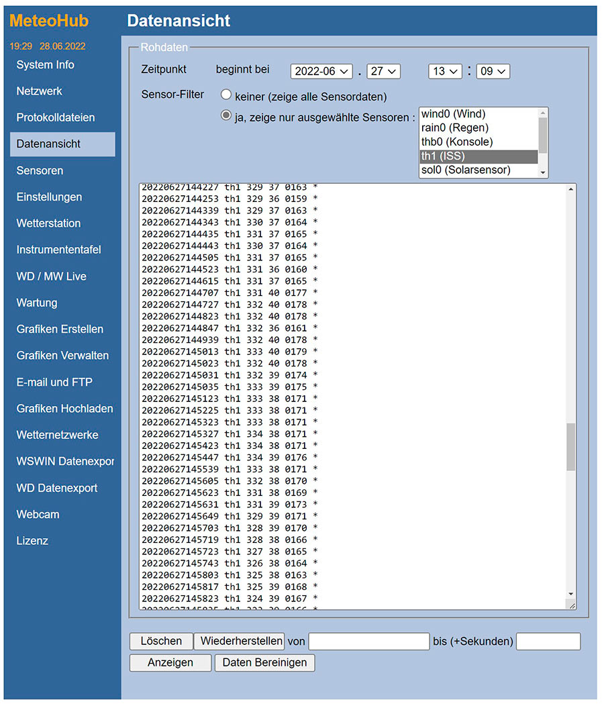Open the minute dropdown showing 09
The height and width of the screenshot is (712, 604).
tap(493, 71)
